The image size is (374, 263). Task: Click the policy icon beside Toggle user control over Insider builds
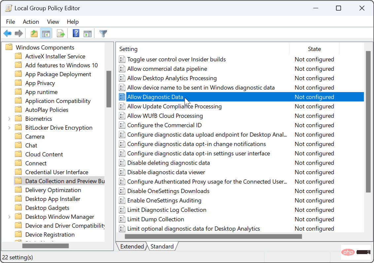point(122,59)
